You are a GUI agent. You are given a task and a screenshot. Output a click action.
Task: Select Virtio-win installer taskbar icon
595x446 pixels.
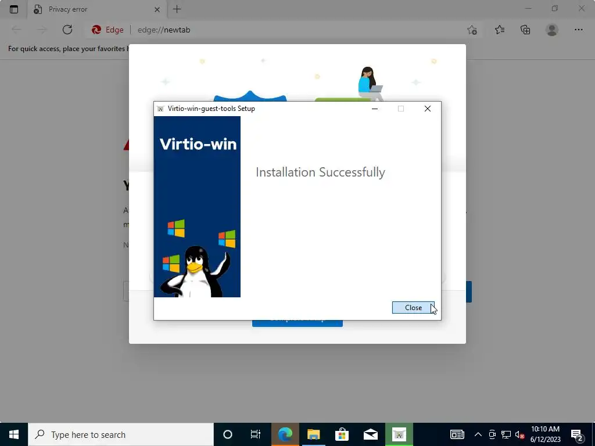[399, 434]
